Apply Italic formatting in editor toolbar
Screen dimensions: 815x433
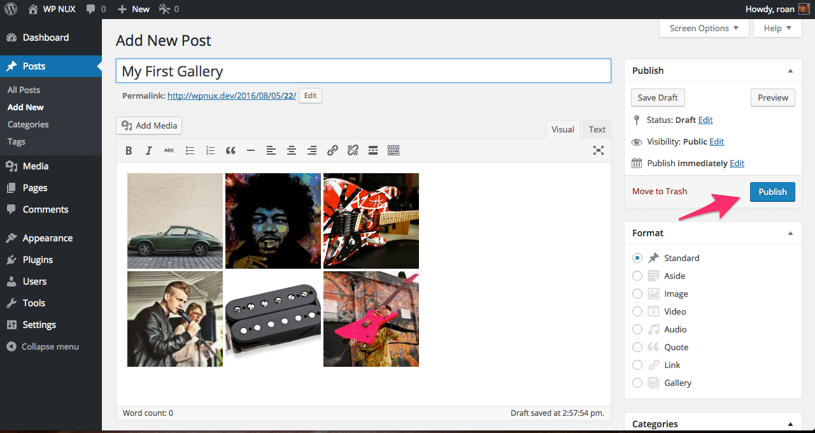[x=149, y=150]
